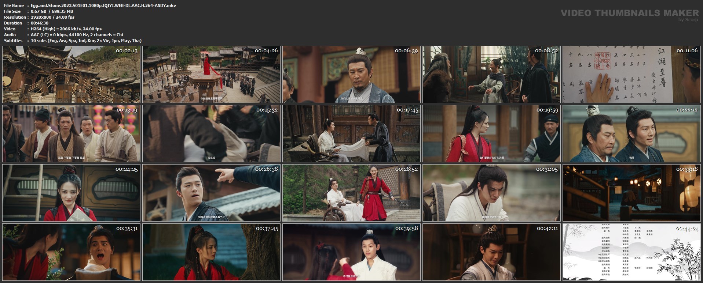Click the 00:35:31 timestamp label

127,229
